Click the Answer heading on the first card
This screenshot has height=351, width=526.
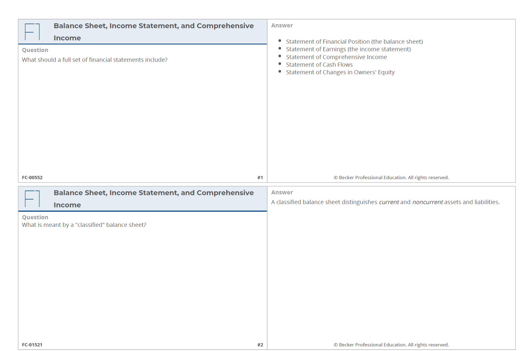(x=282, y=25)
